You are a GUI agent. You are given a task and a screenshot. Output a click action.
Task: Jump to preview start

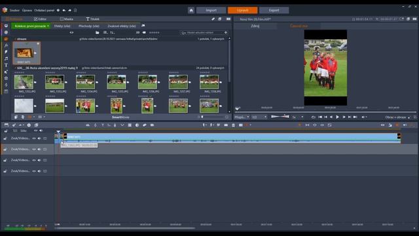pos(320,117)
